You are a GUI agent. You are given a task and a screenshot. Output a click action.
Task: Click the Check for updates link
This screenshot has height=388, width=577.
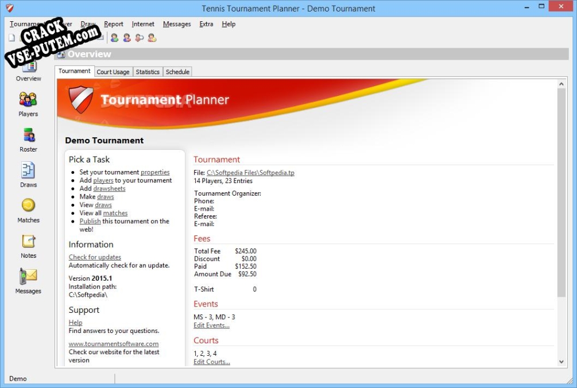pos(95,257)
